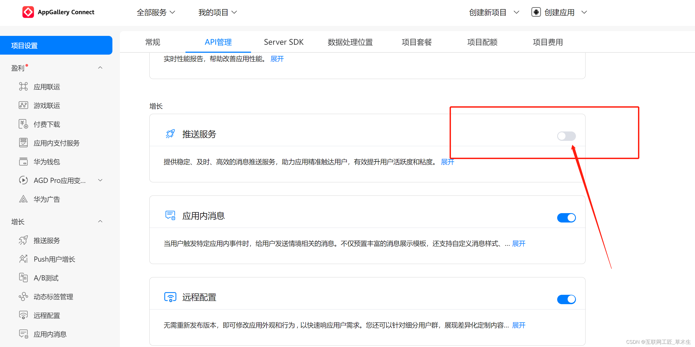Open 华为钱包 from the sidebar label

tap(47, 162)
